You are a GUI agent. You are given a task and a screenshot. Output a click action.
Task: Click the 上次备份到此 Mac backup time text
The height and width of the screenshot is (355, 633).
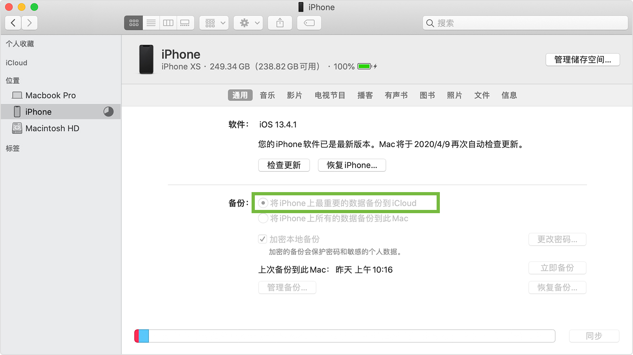click(325, 269)
